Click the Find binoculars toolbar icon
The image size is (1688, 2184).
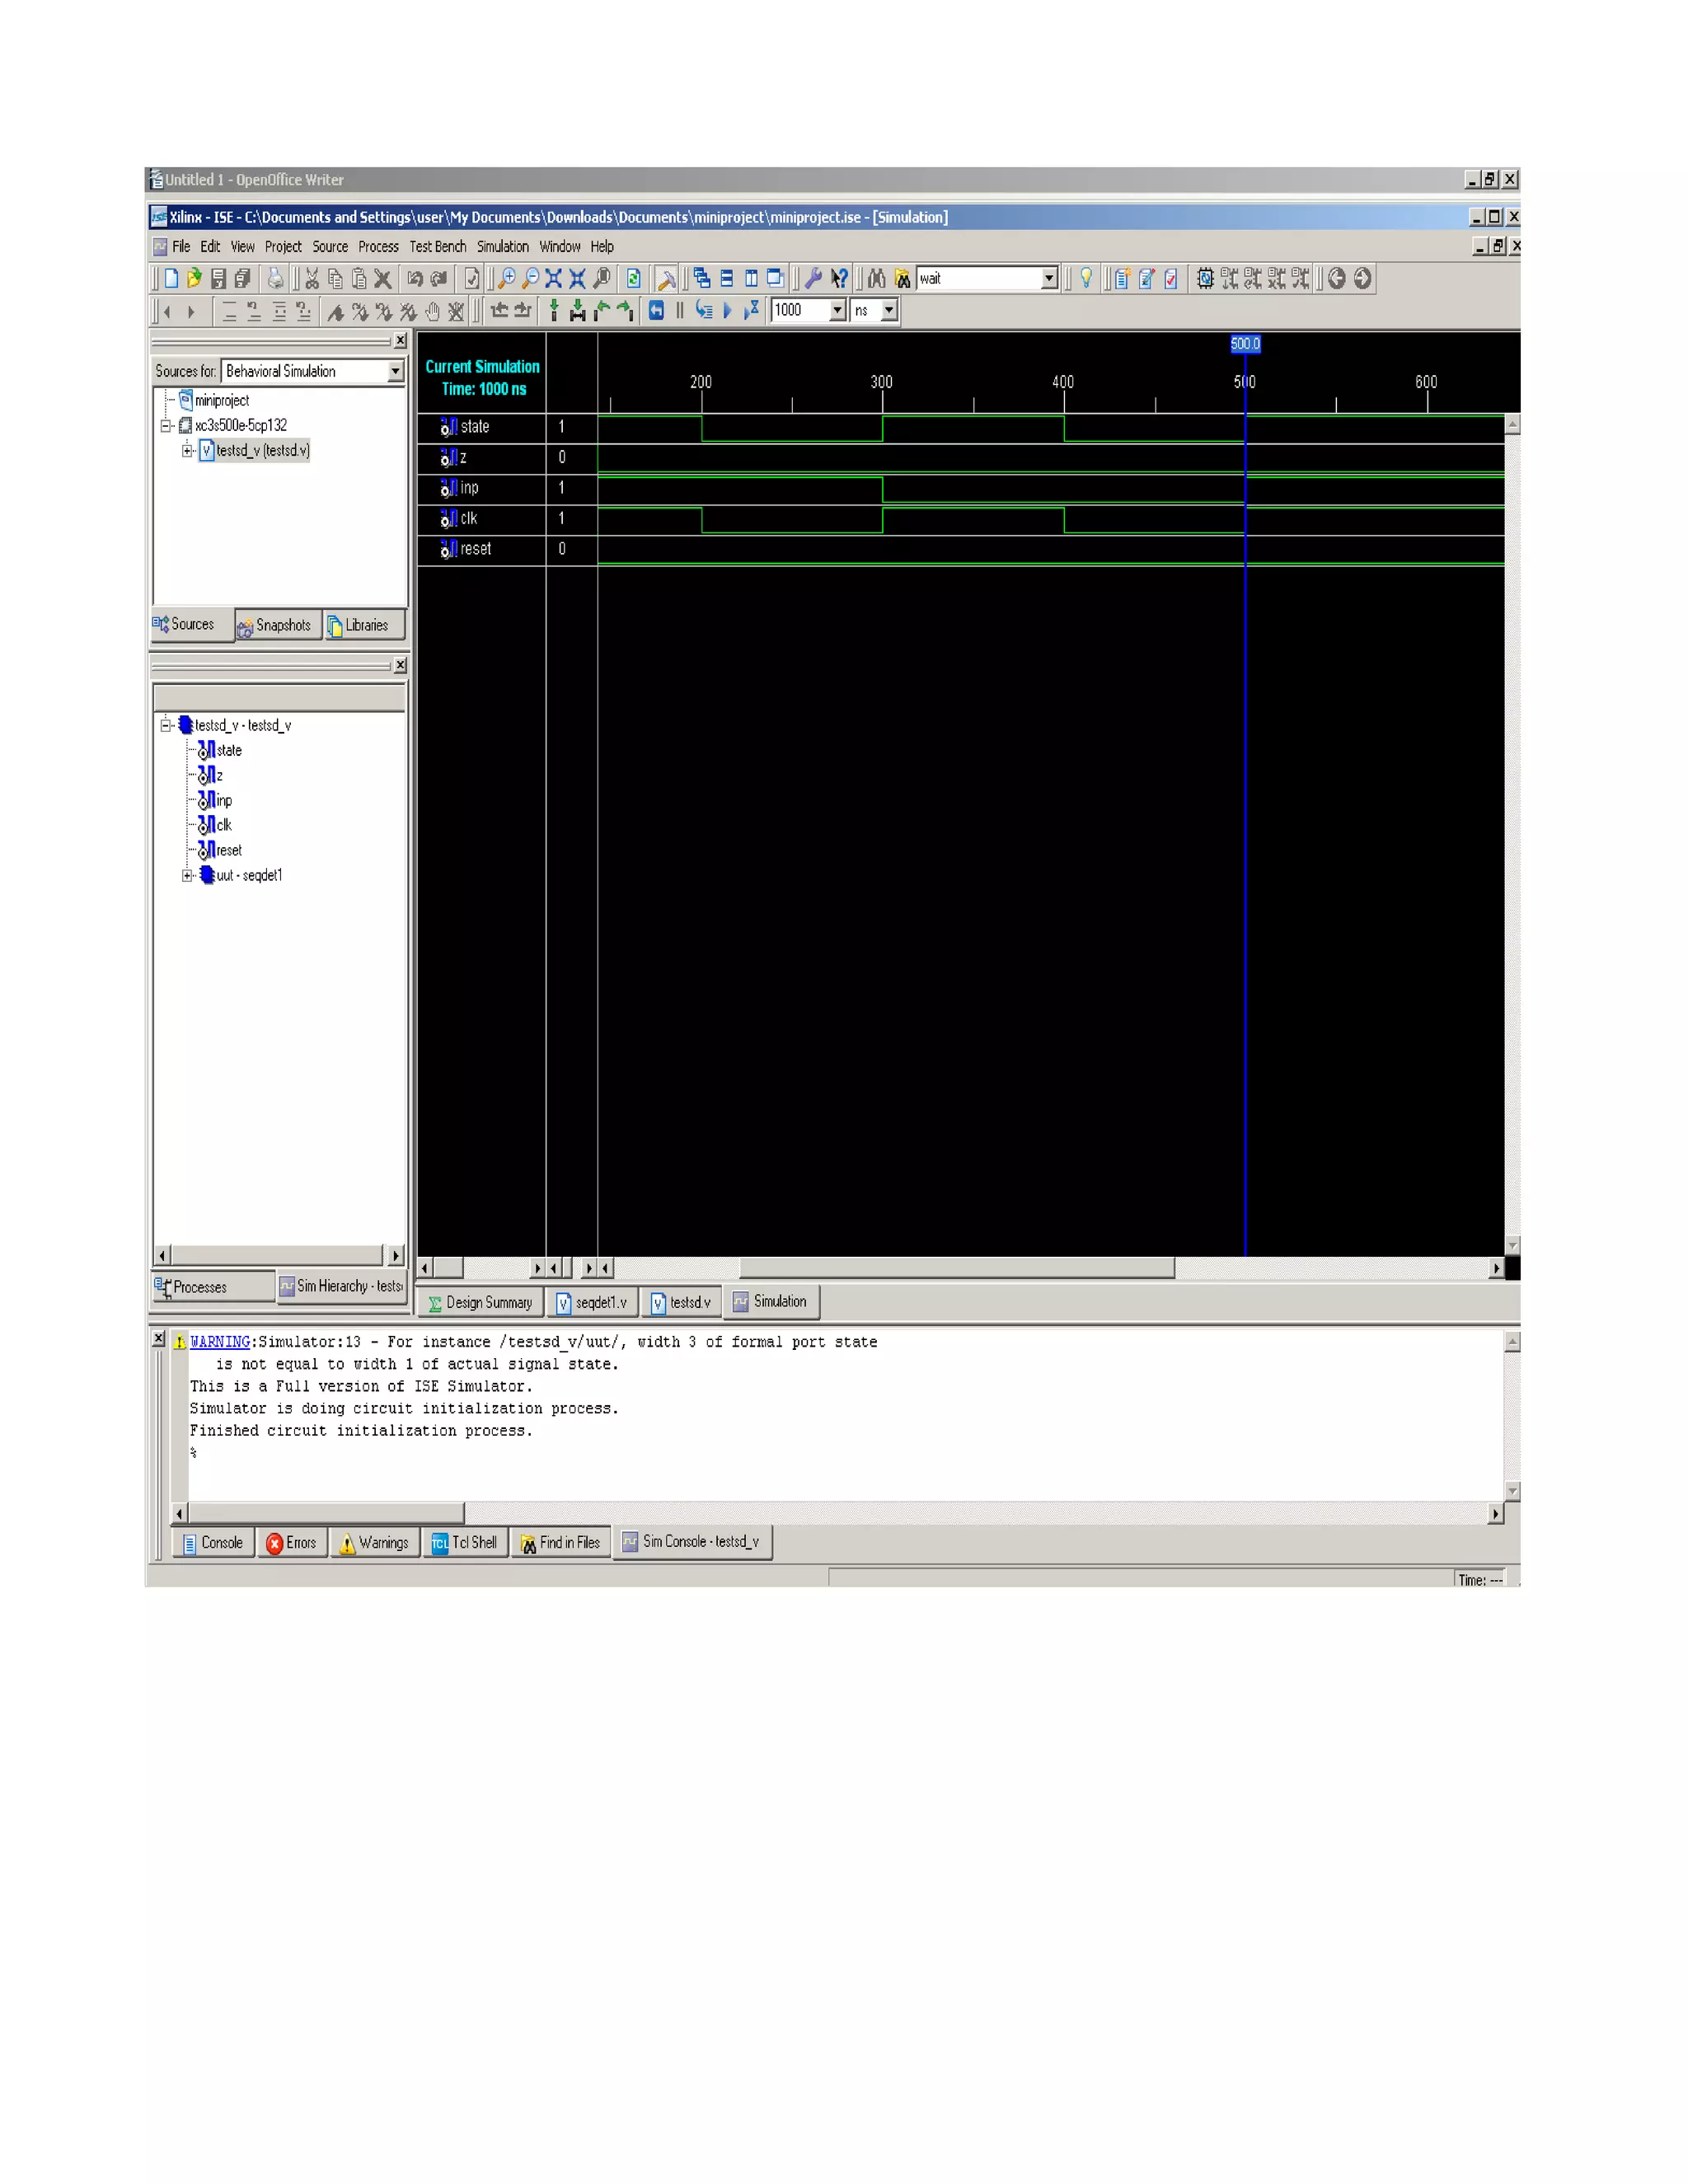(876, 278)
